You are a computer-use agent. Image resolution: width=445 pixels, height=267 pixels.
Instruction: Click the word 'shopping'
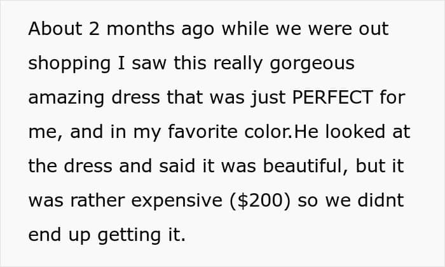pos(69,64)
